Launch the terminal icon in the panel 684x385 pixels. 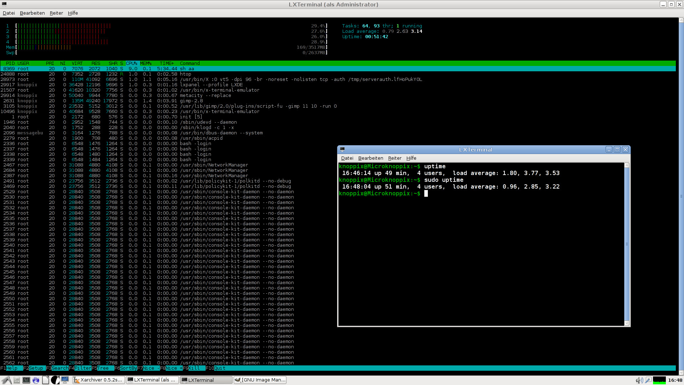pyautogui.click(x=26, y=380)
